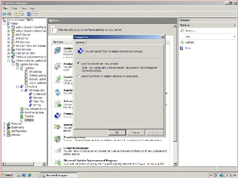The height and width of the screenshot is (178, 238).
Task: Click the Microsoft Update Improvement Program icon
Action: (58, 162)
